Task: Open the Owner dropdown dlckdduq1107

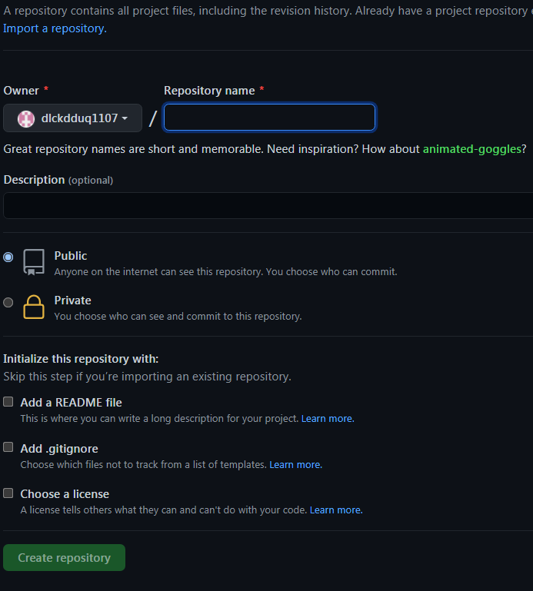Action: click(x=72, y=118)
